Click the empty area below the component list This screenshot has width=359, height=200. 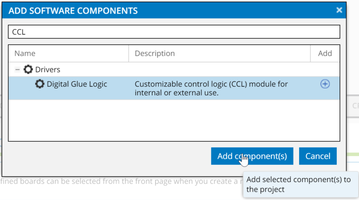pyautogui.click(x=174, y=120)
